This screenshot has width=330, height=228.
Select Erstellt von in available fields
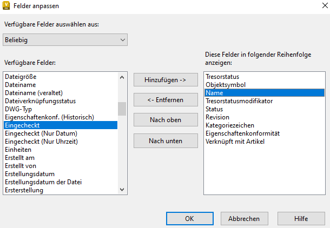coord(21,166)
